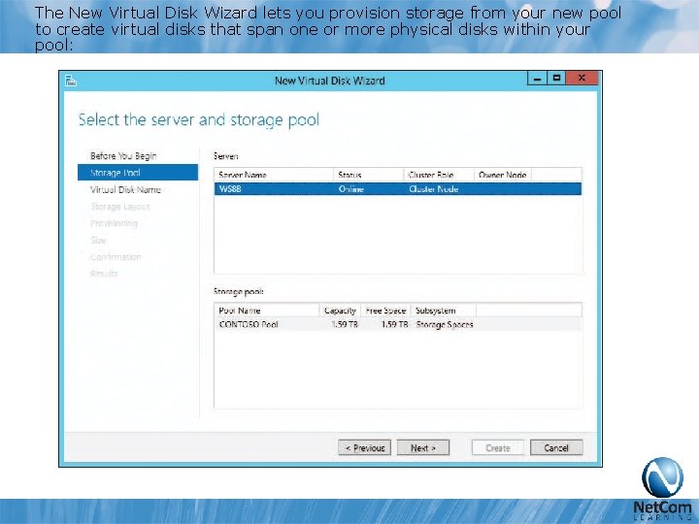This screenshot has width=699, height=524.
Task: Select the Storage Pool wizard step
Action: click(138, 173)
